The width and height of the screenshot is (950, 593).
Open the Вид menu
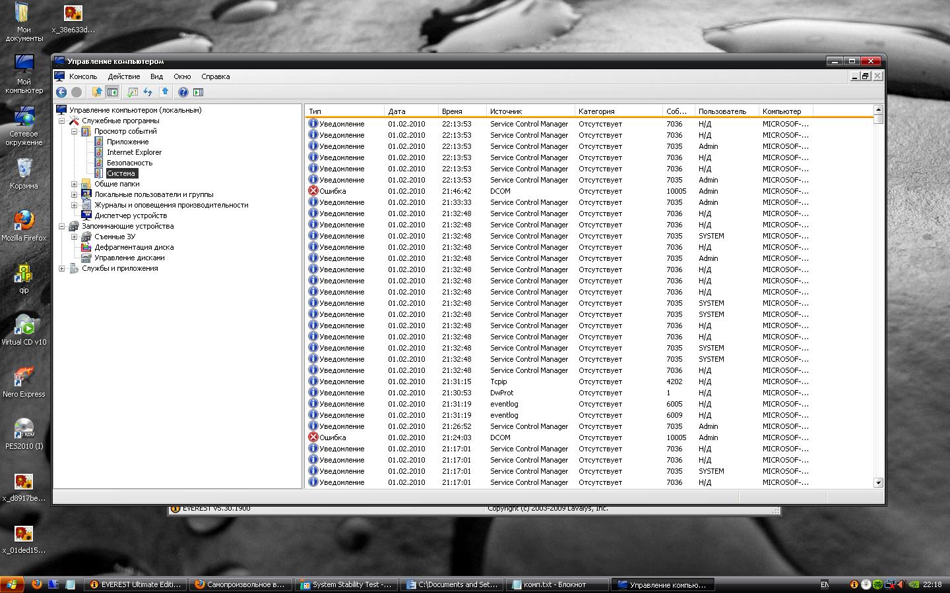coord(156,76)
